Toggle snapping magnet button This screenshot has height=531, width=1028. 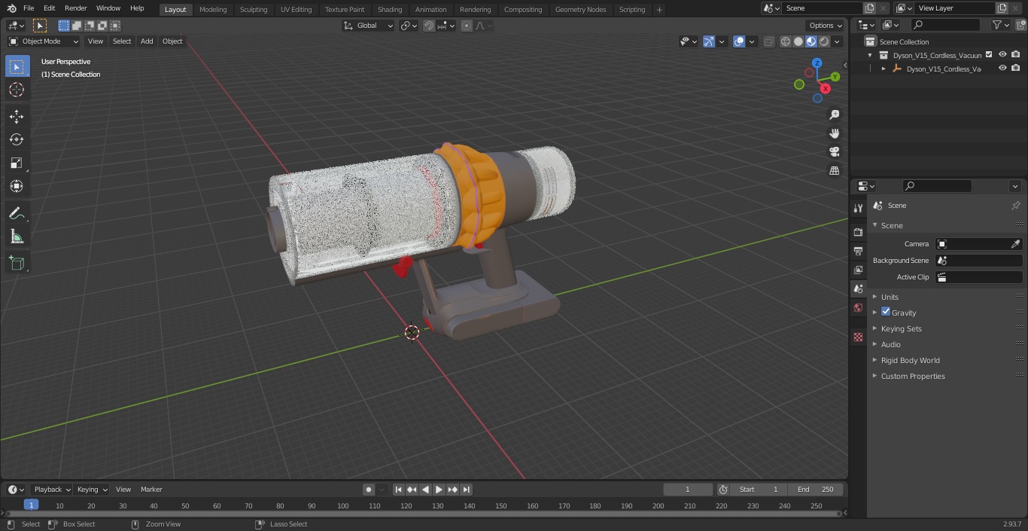[429, 26]
